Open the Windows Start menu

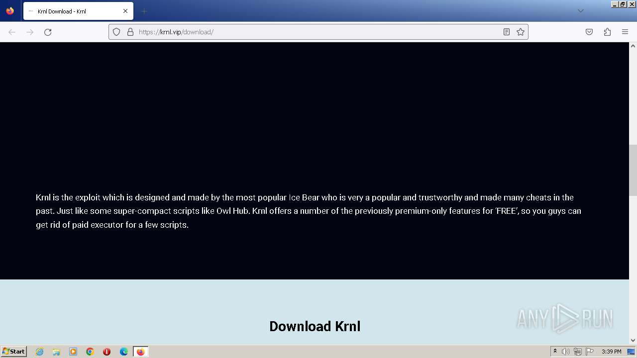click(x=13, y=352)
